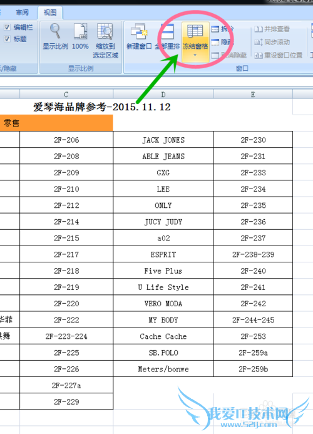Select cell 2F-241

pyautogui.click(x=253, y=287)
